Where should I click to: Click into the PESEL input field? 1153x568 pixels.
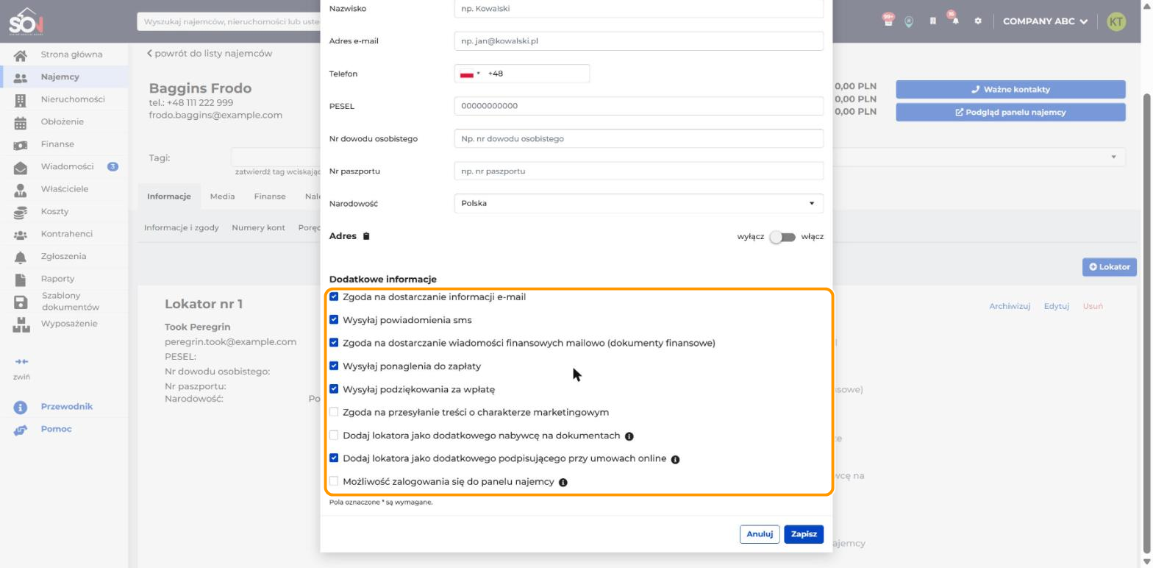tap(638, 106)
